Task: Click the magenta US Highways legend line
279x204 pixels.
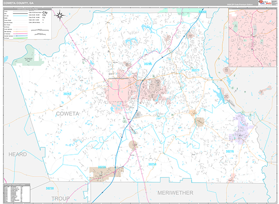Action: point(20,33)
